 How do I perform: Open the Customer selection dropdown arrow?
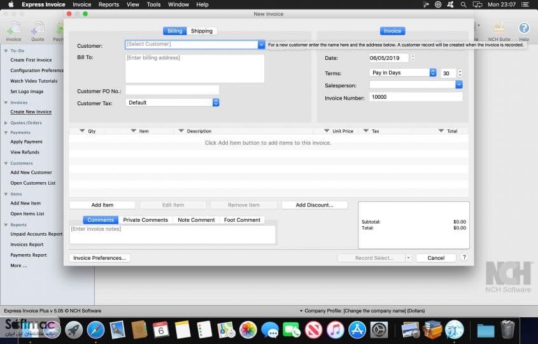[261, 45]
